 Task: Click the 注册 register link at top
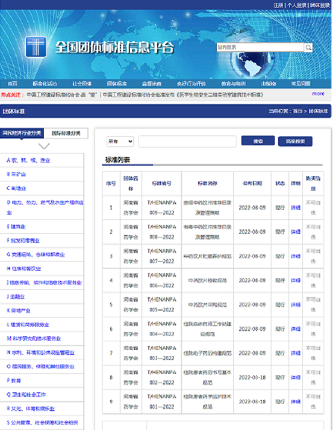pyautogui.click(x=278, y=5)
